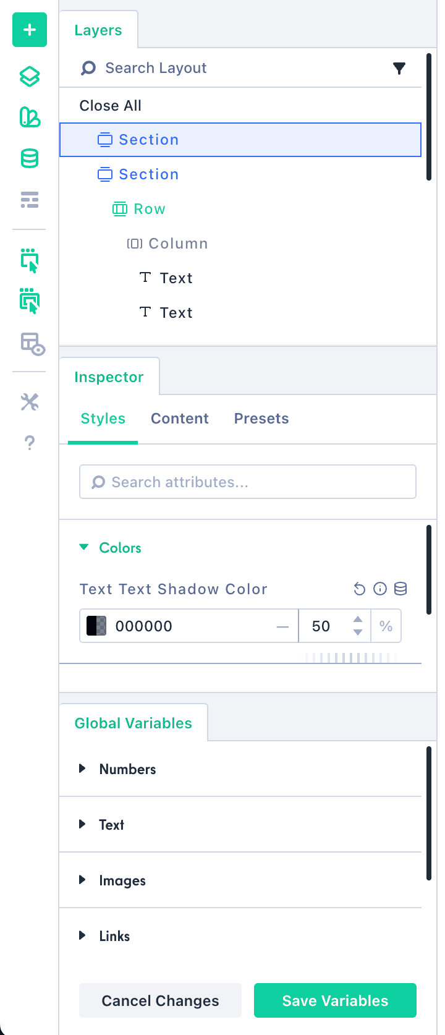
Task: Open the question mark help icon
Action: coord(30,443)
